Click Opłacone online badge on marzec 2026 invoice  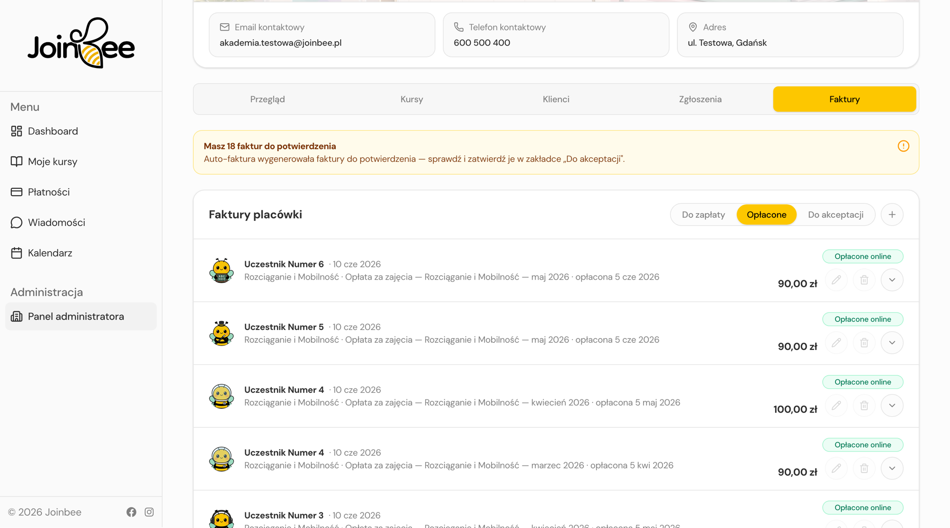tap(863, 445)
